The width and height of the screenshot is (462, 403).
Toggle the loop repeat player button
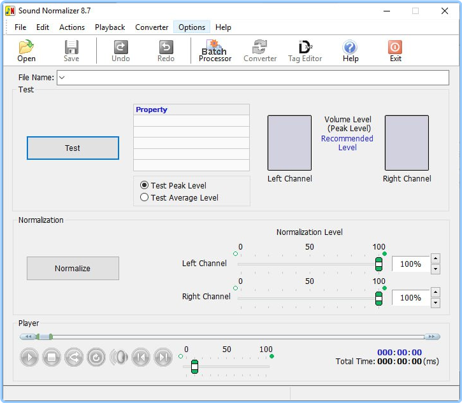(96, 357)
